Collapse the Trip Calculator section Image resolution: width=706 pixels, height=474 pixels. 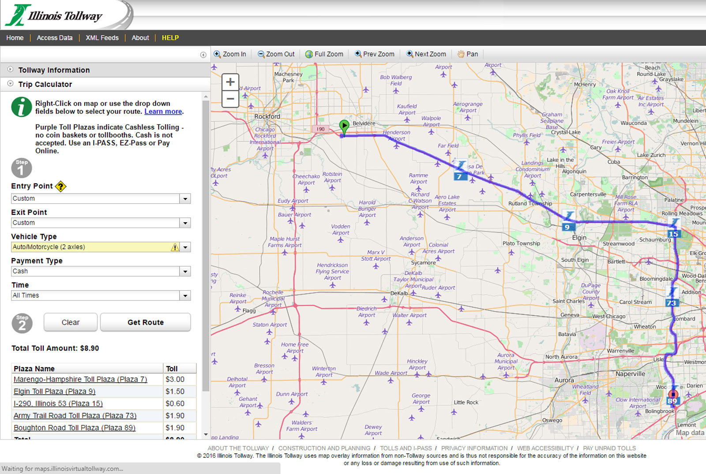(105, 84)
